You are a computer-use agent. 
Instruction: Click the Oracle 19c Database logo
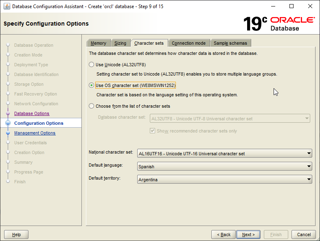(279, 24)
